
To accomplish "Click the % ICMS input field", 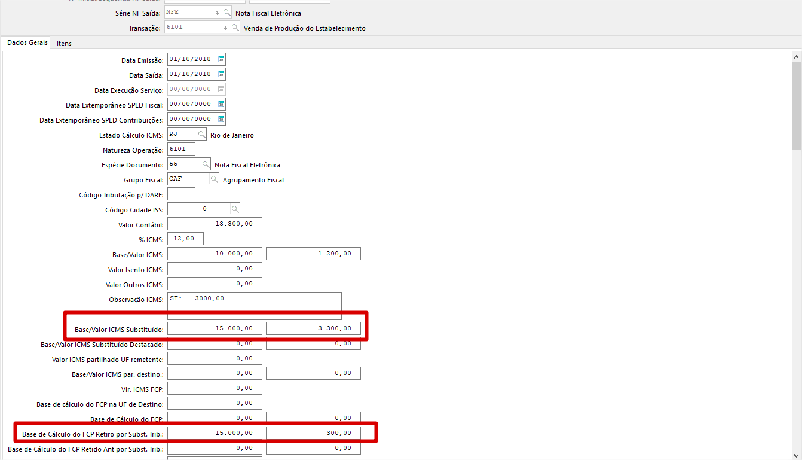I will click(185, 239).
